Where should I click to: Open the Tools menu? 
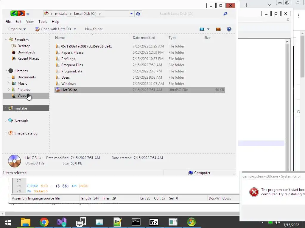tap(43, 21)
